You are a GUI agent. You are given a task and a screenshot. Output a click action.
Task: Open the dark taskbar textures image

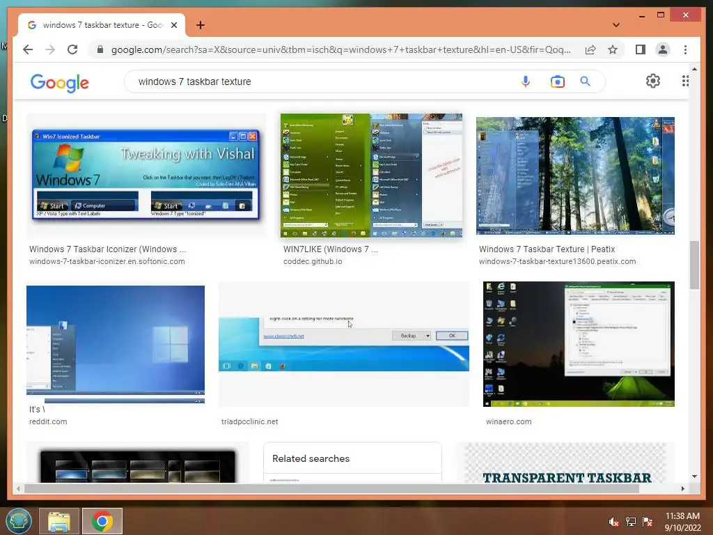[138, 463]
